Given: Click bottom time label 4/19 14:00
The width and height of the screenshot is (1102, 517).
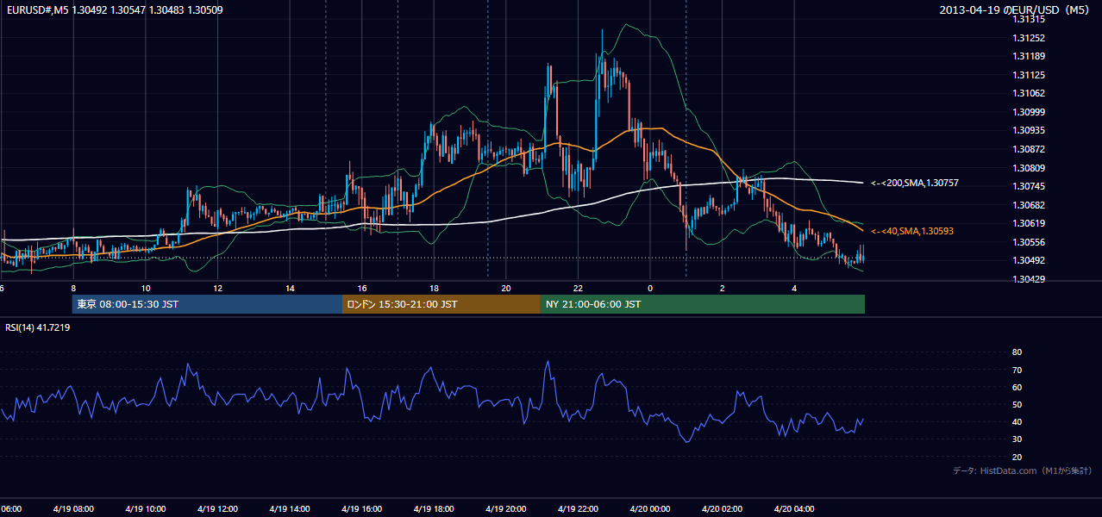Looking at the screenshot, I should (290, 509).
